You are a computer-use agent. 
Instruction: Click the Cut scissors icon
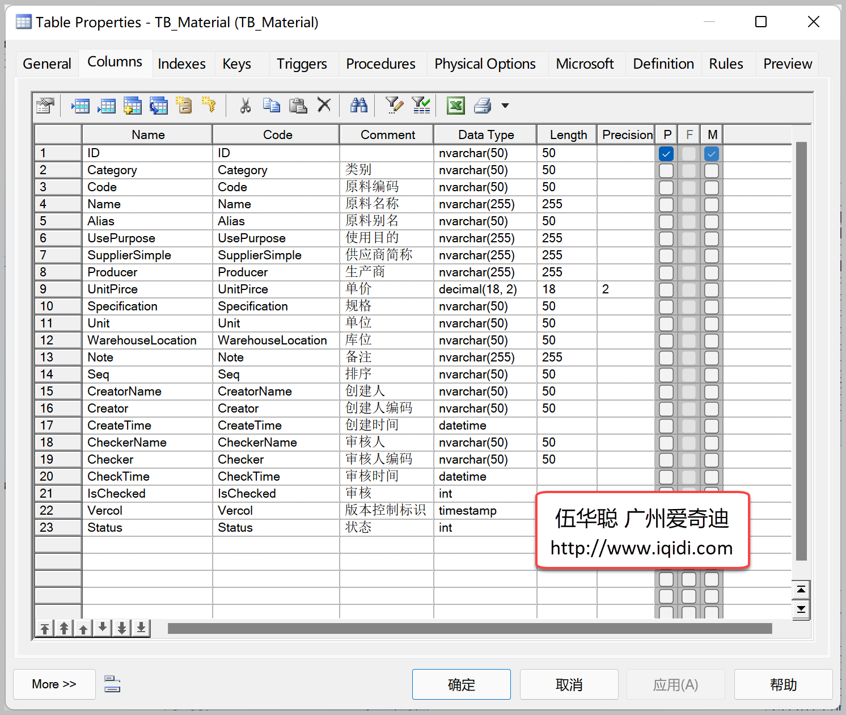tap(245, 106)
